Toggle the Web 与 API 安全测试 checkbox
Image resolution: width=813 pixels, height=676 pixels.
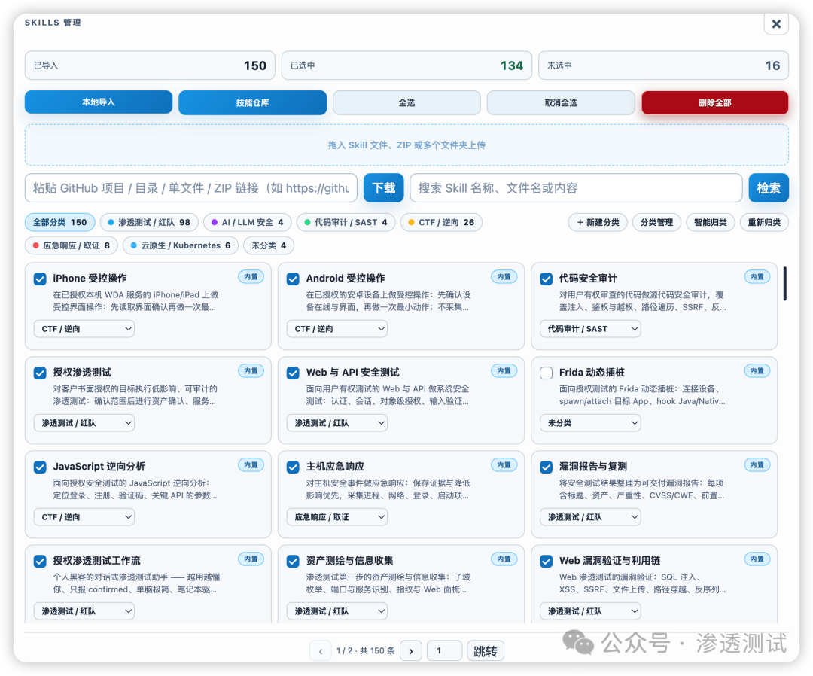[293, 373]
